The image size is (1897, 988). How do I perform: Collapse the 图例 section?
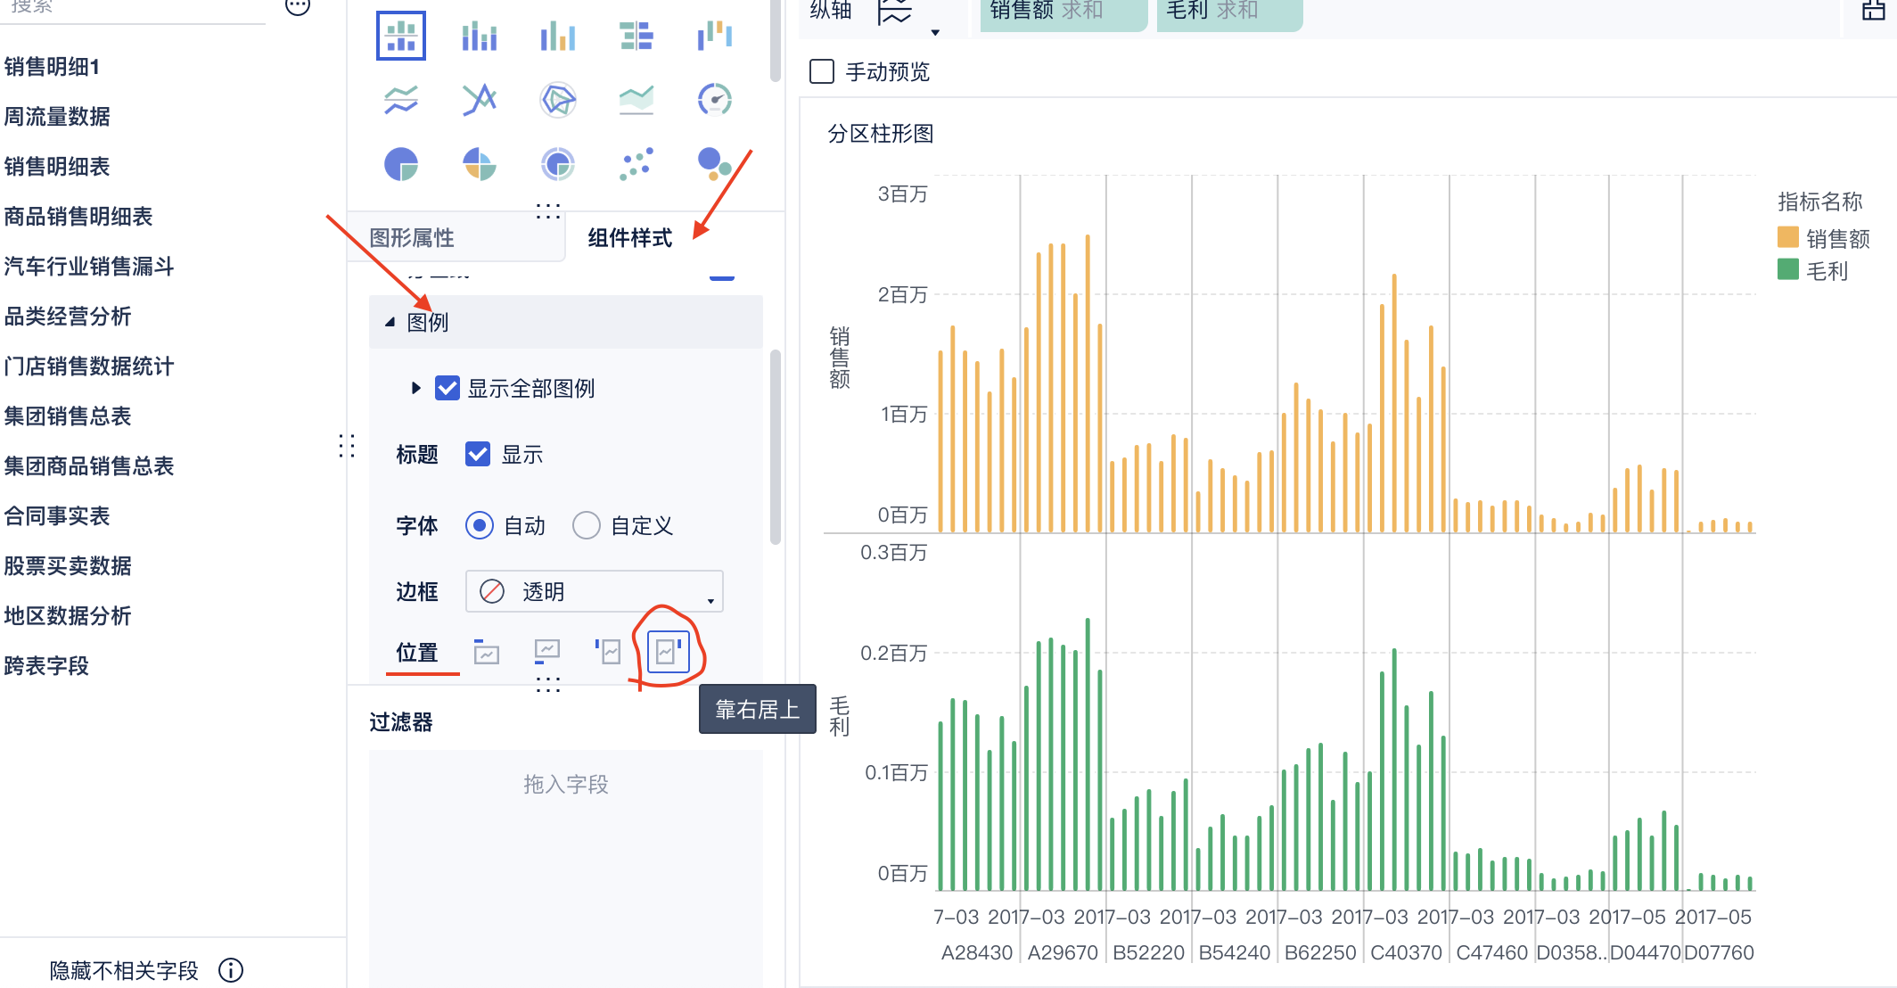pyautogui.click(x=390, y=322)
